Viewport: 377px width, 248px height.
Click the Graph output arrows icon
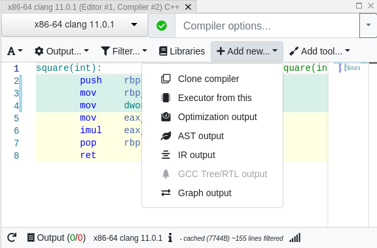[166, 193]
